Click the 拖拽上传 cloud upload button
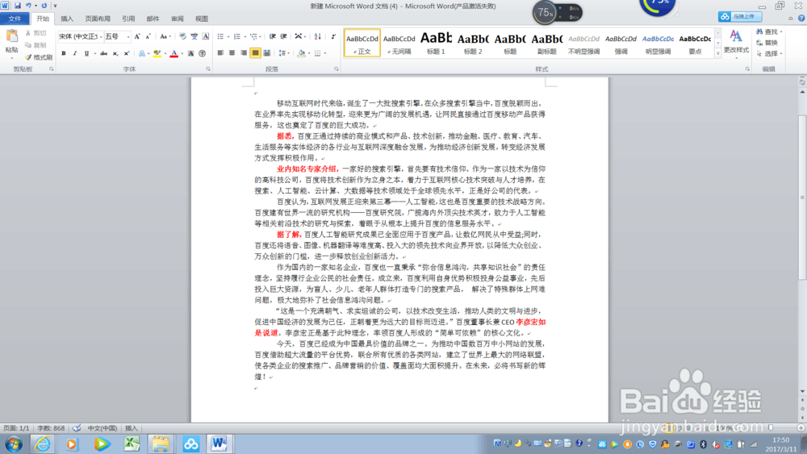Screen dimensions: 807x454 pyautogui.click(x=740, y=16)
